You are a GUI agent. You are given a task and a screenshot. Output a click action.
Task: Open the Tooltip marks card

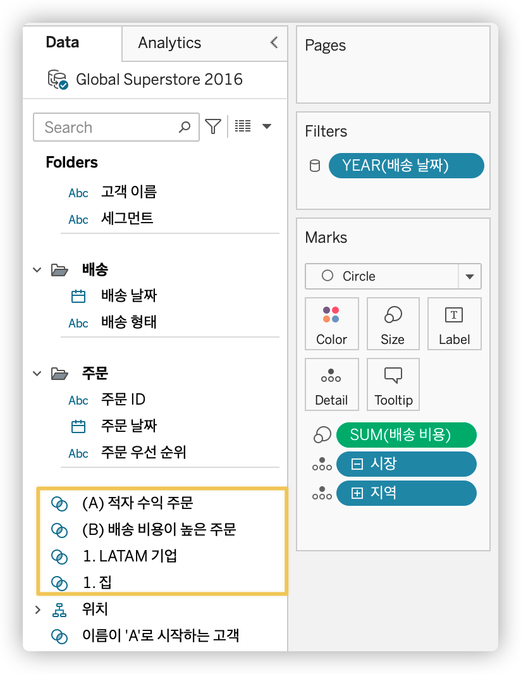coord(393,384)
